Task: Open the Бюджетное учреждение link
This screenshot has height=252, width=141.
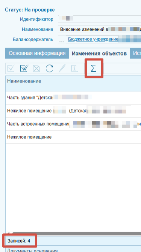Action: [93, 39]
